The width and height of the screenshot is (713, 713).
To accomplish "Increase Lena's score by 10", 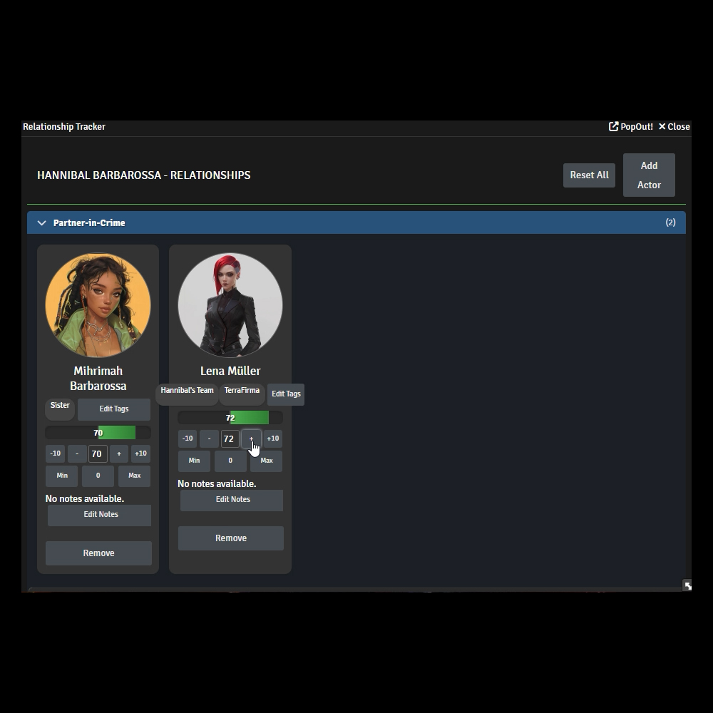I will (273, 438).
